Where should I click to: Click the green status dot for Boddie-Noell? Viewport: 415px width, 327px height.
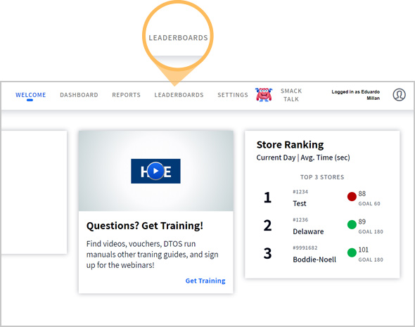pos(352,252)
